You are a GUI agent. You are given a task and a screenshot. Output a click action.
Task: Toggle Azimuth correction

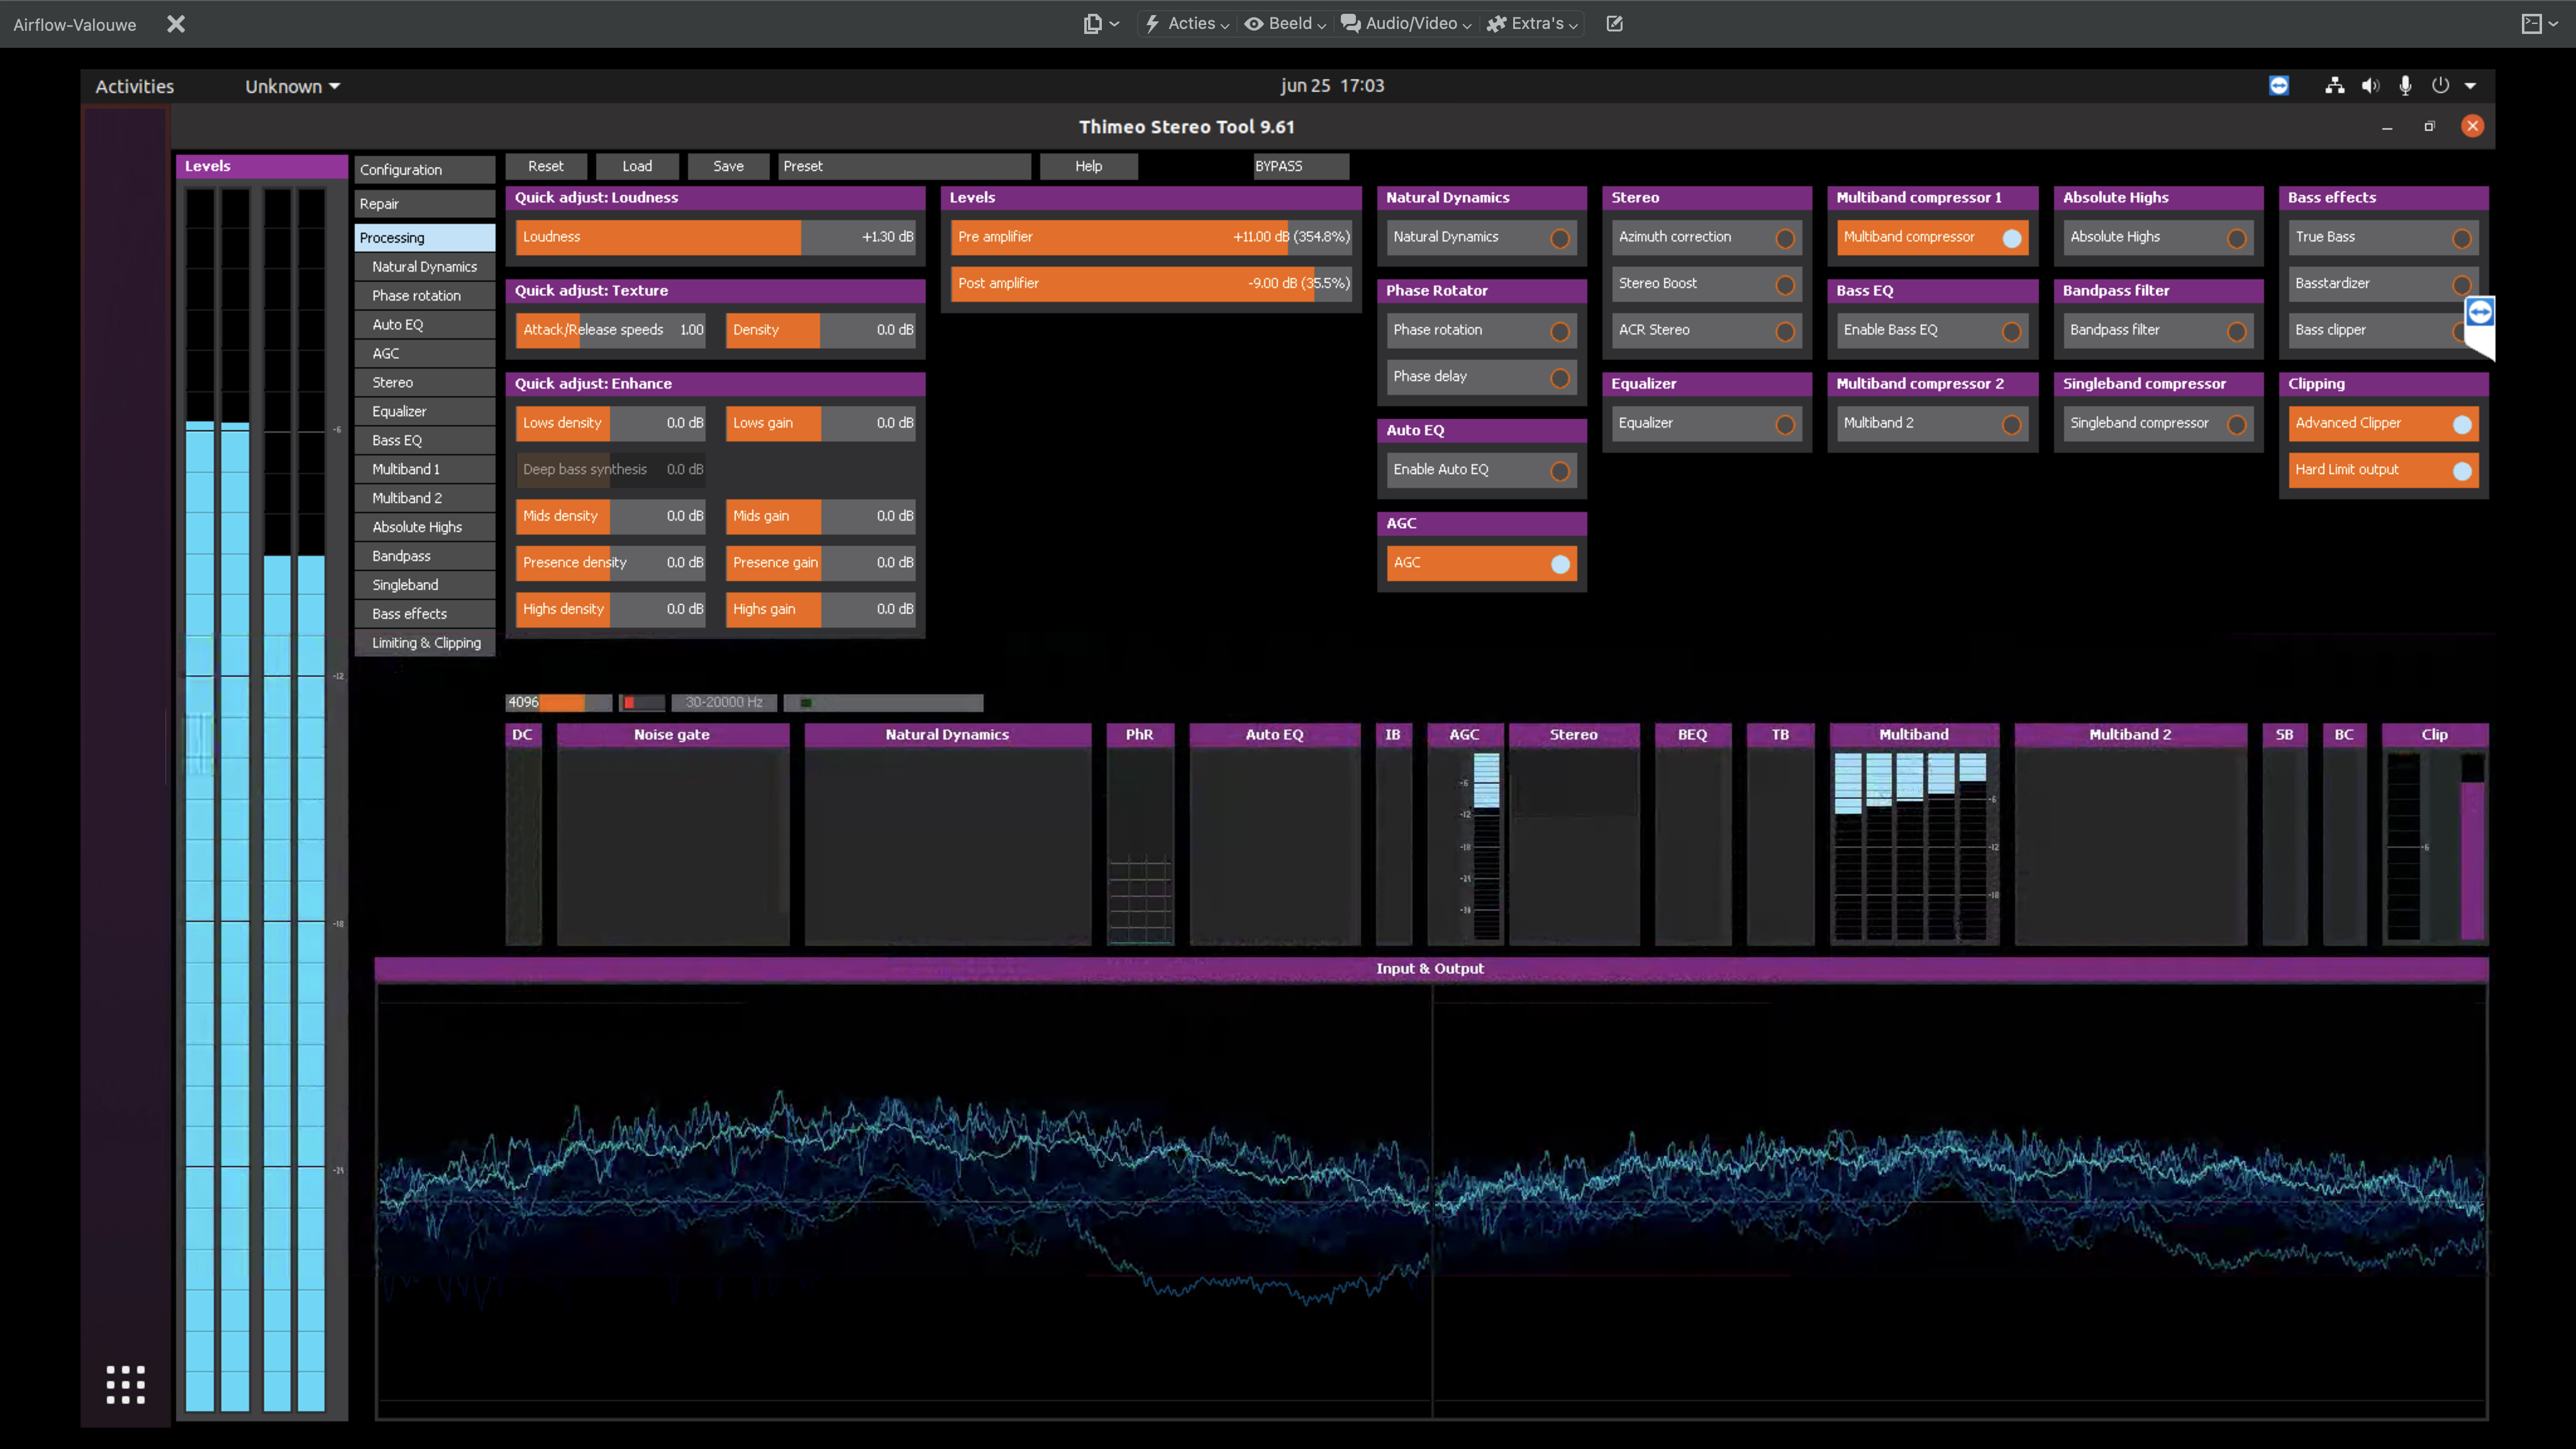[1707, 237]
